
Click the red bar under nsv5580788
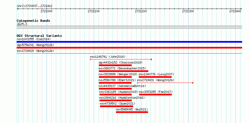tap(115, 83)
